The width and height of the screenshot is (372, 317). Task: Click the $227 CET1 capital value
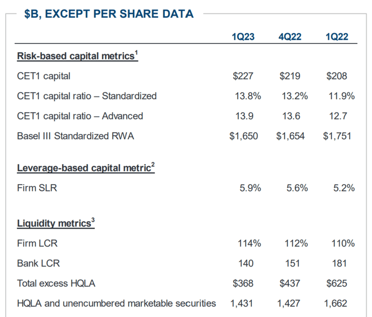243,76
